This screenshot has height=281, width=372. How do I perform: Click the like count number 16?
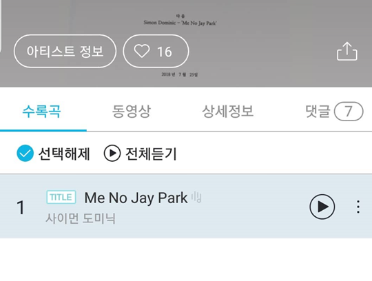[x=165, y=52]
